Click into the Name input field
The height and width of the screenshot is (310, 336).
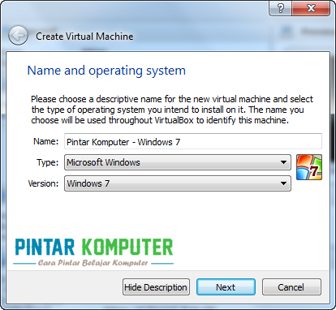point(193,141)
